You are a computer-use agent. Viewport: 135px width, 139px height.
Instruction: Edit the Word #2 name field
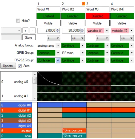[x=73, y=9]
